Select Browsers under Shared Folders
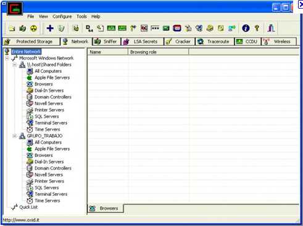Image resolution: width=303 pixels, height=226 pixels. 44,84
